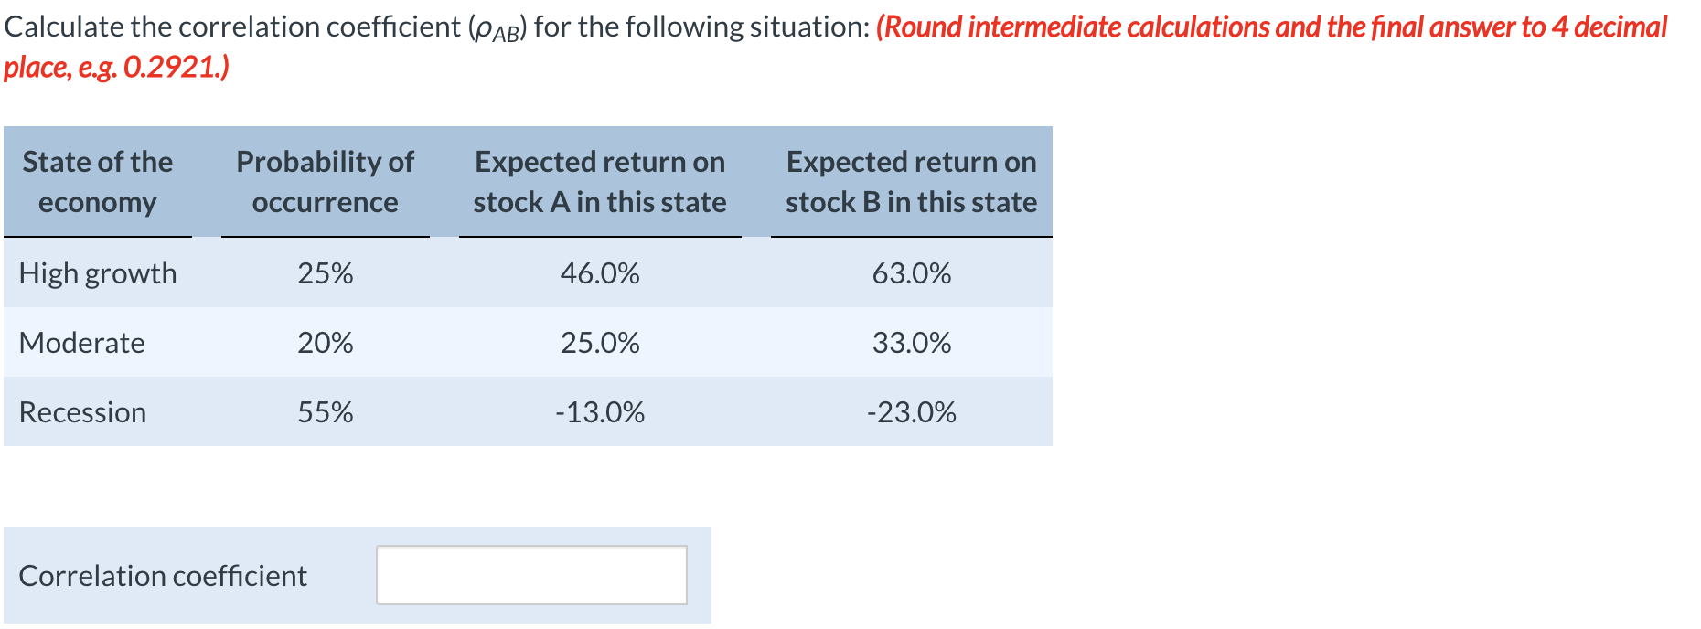Select the 'Recession' row label

pos(83,412)
